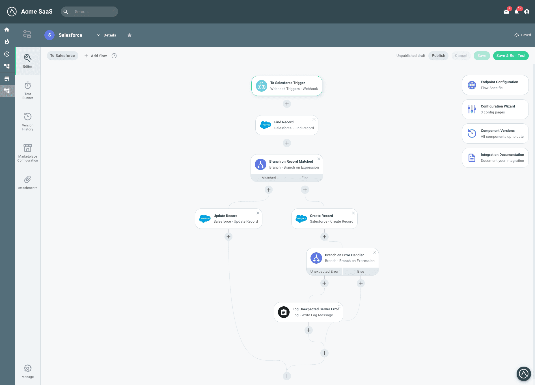This screenshot has width=535, height=385.
Task: Open Integration Documentation card
Action: [x=495, y=158]
